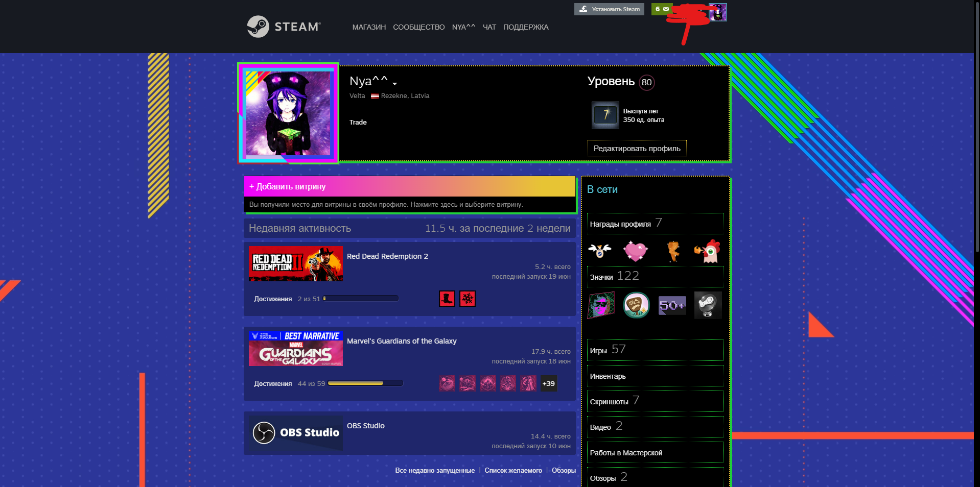Screen dimensions: 980x487
Task: Click the round community badge icon
Action: point(637,305)
